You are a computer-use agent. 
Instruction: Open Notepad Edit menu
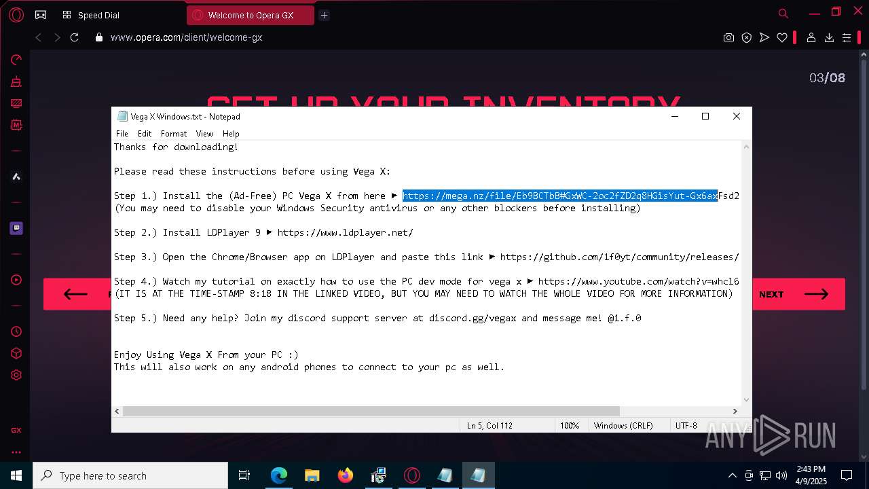(145, 134)
